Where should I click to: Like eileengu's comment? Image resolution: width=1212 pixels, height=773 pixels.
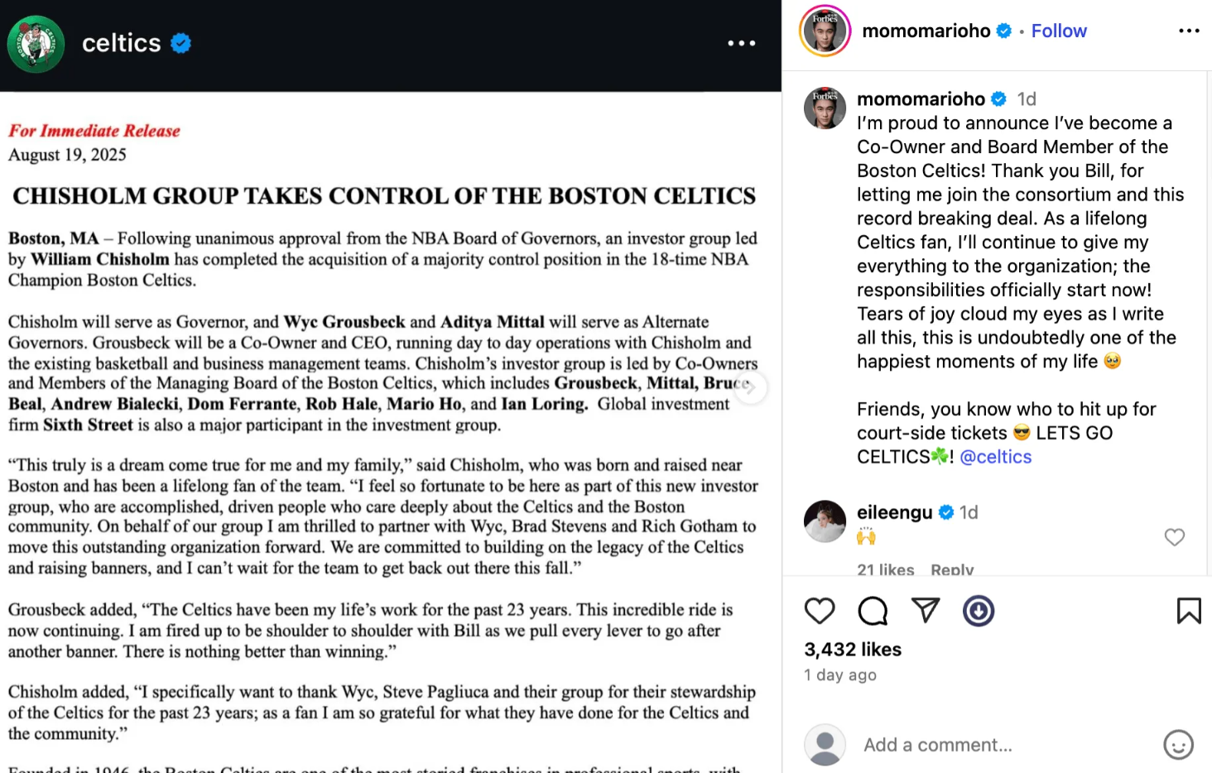coord(1174,537)
